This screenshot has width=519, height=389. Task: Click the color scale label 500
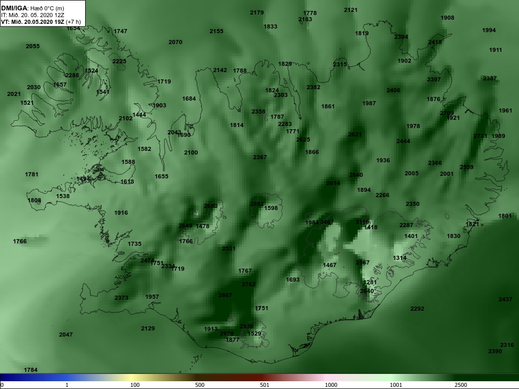(x=200, y=385)
